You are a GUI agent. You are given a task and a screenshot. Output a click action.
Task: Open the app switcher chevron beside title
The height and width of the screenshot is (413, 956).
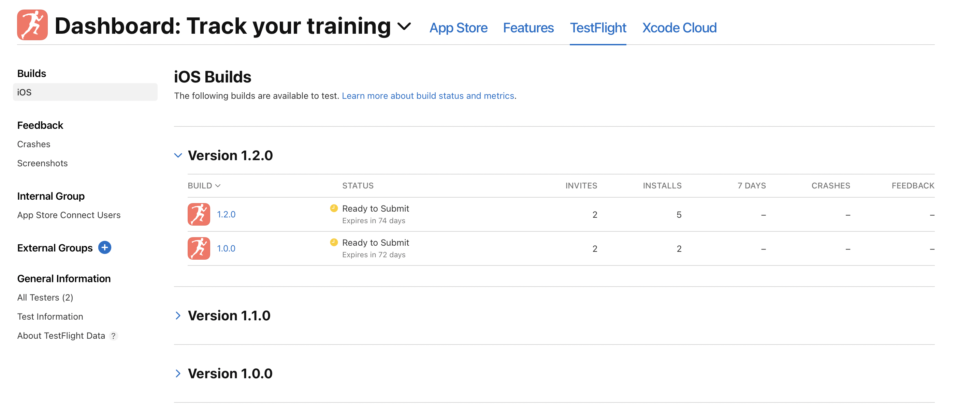(404, 26)
